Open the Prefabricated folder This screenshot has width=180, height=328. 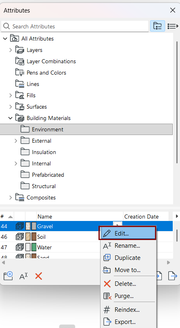pos(42,175)
